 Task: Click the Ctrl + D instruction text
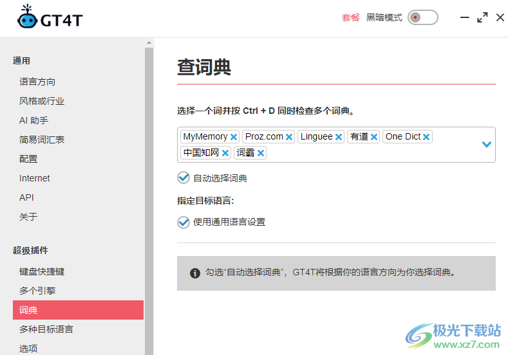[x=266, y=111]
